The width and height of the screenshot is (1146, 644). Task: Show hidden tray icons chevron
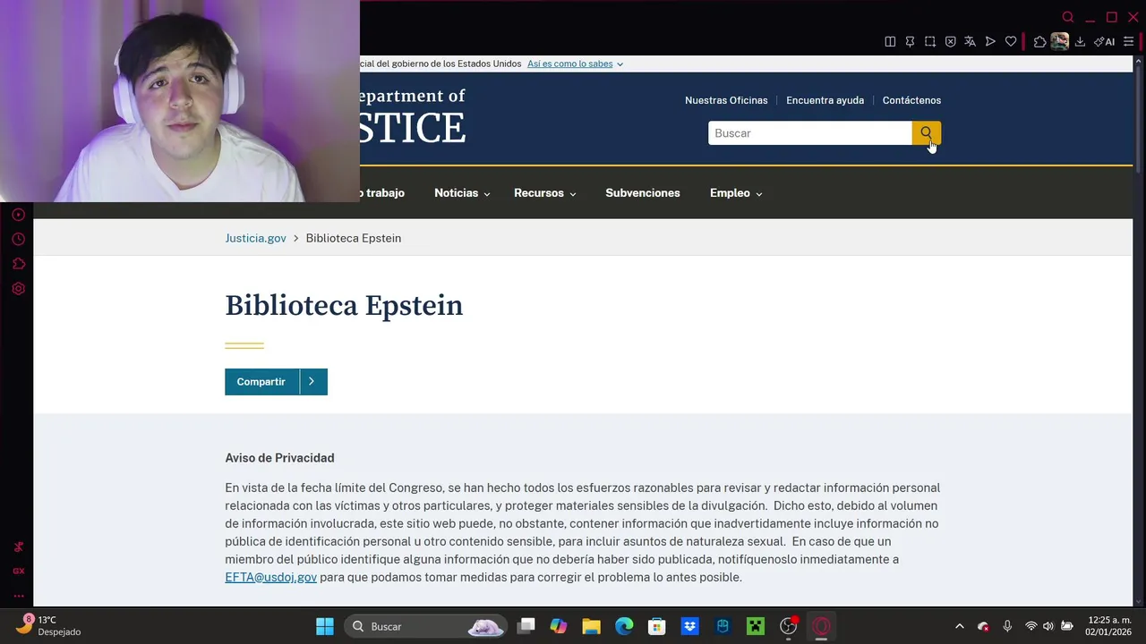pyautogui.click(x=960, y=626)
